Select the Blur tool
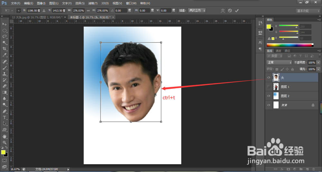 (x=4, y=98)
